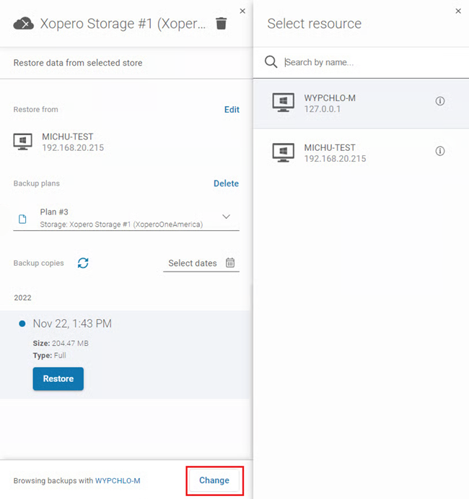This screenshot has width=469, height=499.
Task: Click the WYPCHLO-M computer icon
Action: click(x=283, y=102)
